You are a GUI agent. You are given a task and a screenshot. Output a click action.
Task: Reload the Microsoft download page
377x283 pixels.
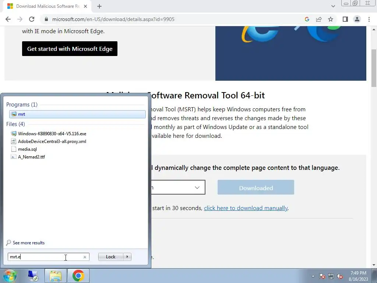(32, 19)
